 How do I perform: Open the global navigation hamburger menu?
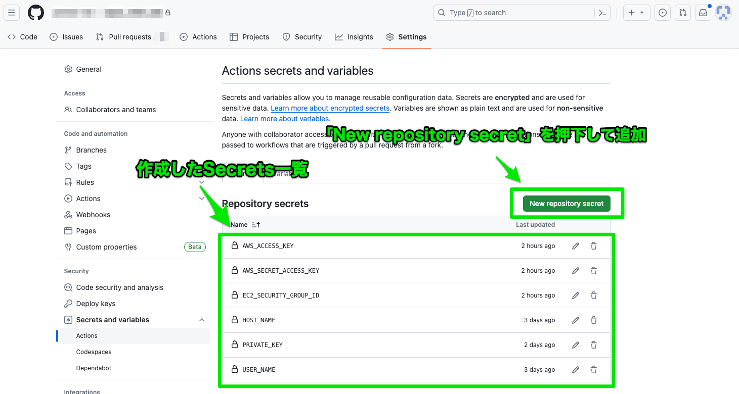click(12, 13)
